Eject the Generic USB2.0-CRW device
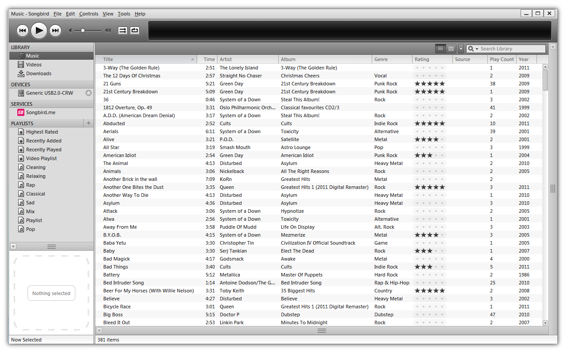 click(x=89, y=93)
